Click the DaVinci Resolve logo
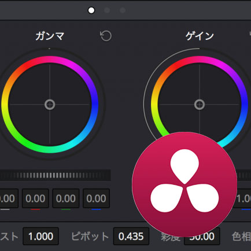 tap(184, 184)
